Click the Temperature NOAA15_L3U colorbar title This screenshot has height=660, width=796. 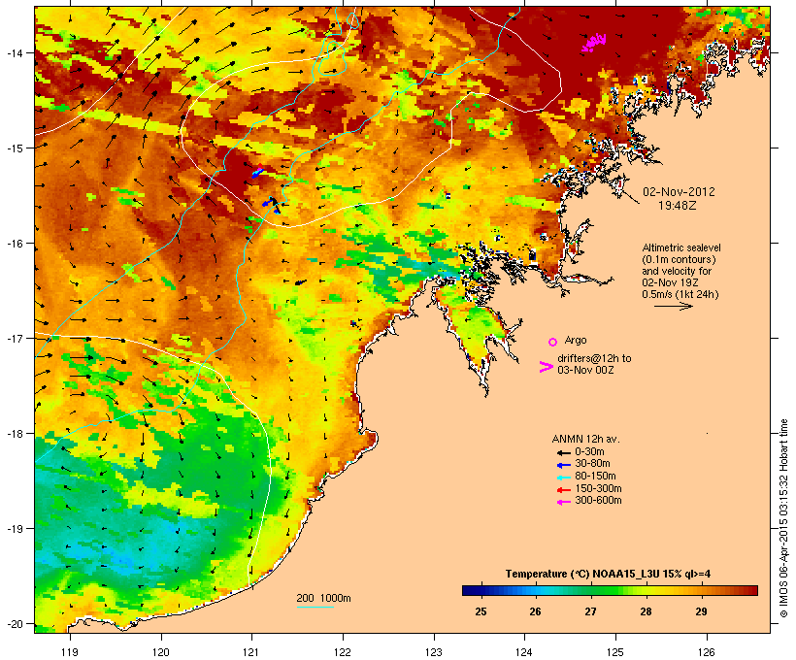tap(608, 574)
